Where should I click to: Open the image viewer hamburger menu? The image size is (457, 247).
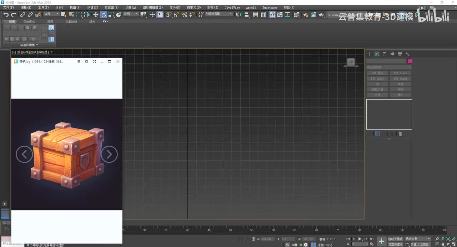79,61
